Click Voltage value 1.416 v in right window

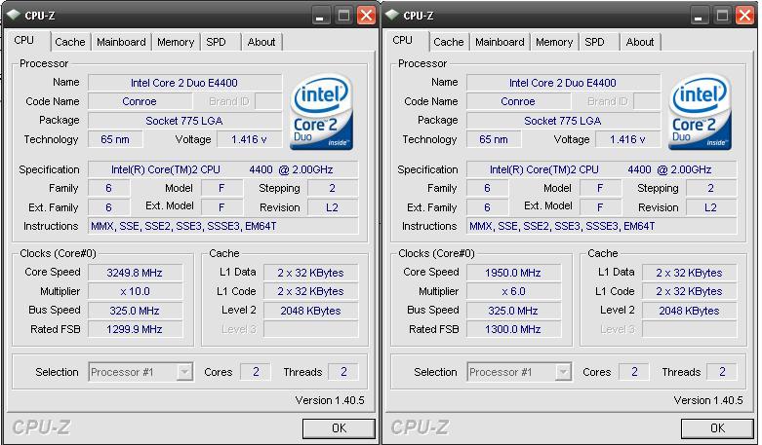click(628, 139)
